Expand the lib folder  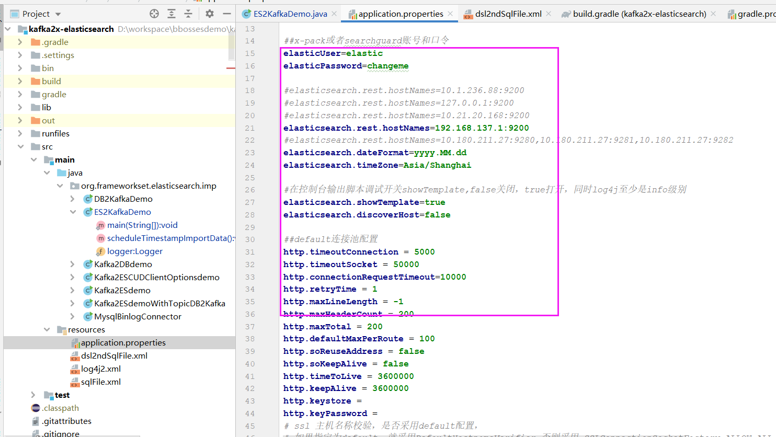click(x=20, y=107)
